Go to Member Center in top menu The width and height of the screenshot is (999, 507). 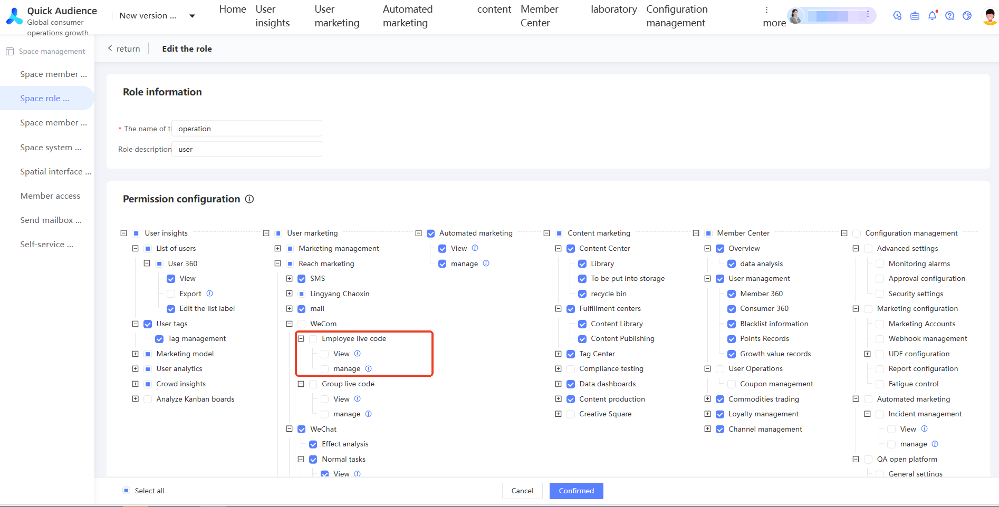[x=539, y=16]
